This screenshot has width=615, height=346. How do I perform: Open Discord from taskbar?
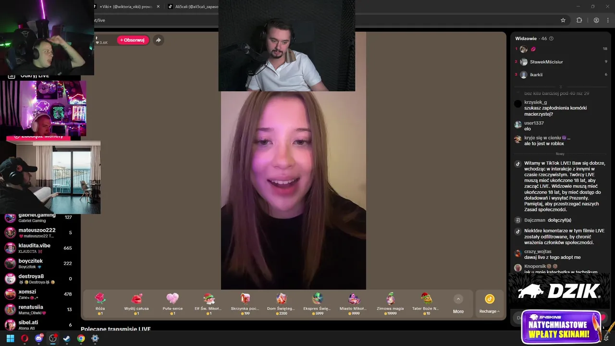(39, 338)
